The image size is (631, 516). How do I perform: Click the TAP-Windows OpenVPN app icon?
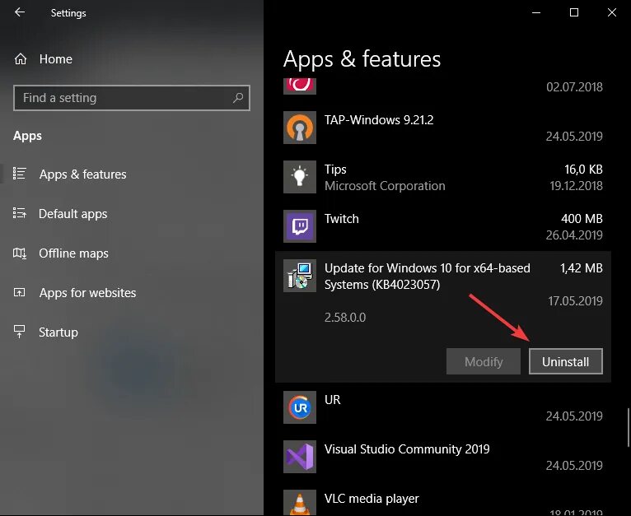[x=299, y=128]
